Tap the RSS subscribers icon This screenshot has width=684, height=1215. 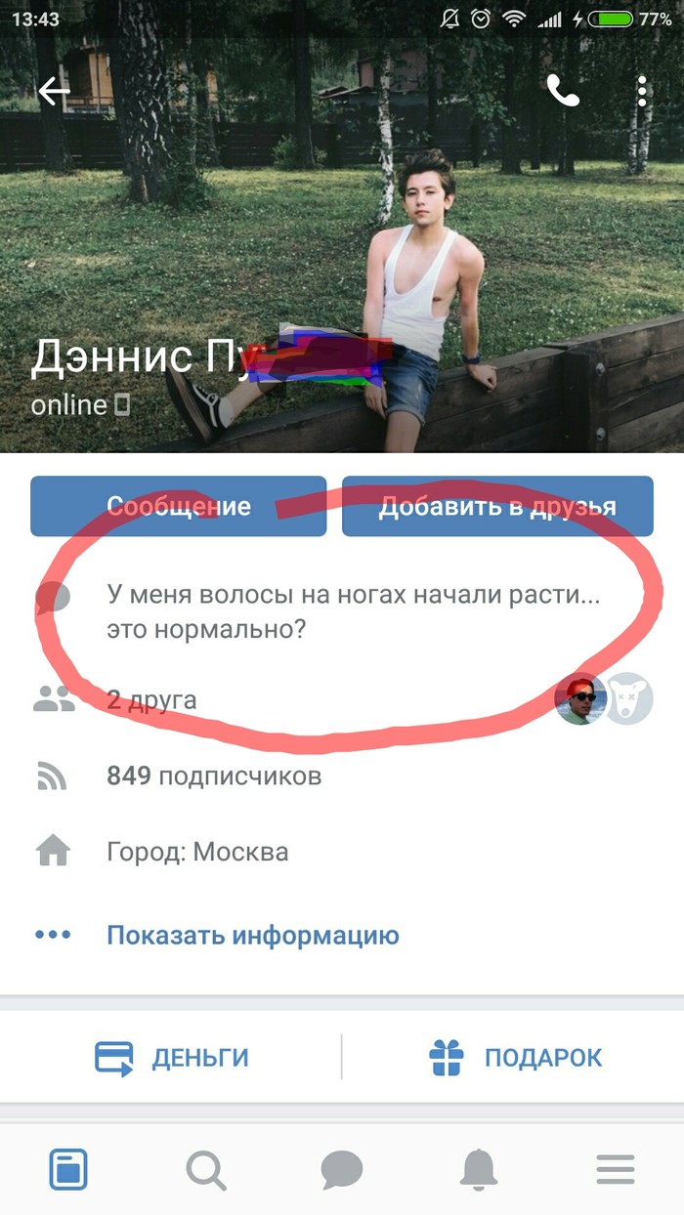coord(52,776)
